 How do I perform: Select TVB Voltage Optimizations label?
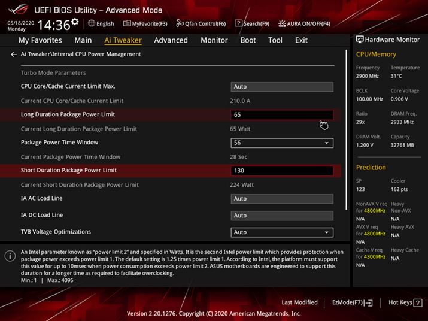pyautogui.click(x=56, y=232)
